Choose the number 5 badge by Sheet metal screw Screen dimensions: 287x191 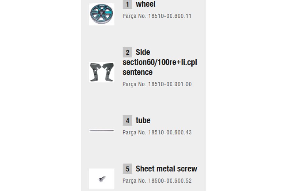click(x=127, y=169)
